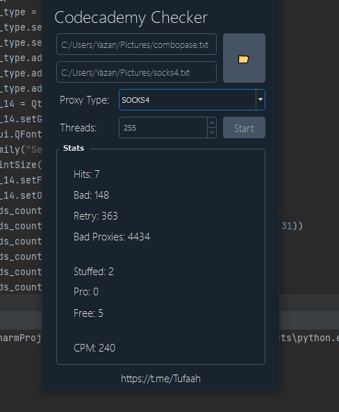339x412 pixels.
Task: Decrease Threads with the down arrow
Action: click(212, 133)
